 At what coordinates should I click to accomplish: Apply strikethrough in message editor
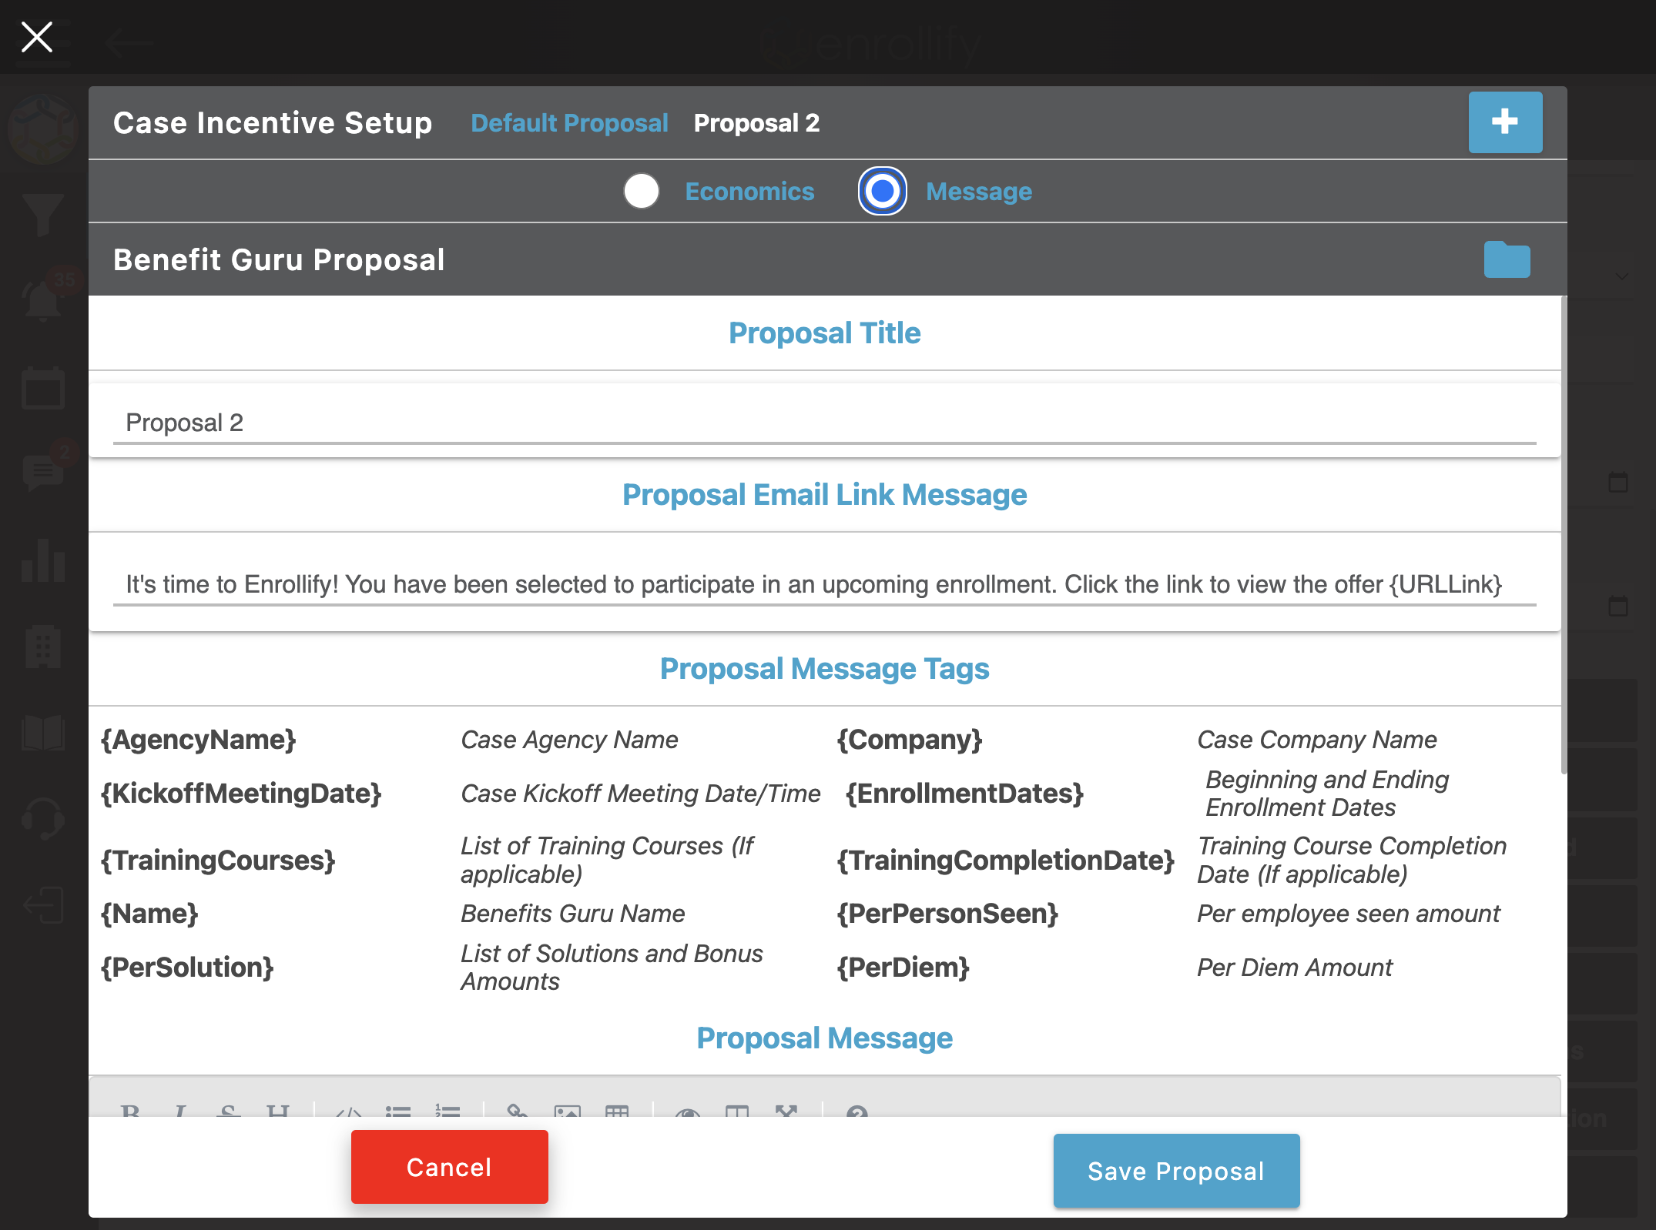coord(229,1111)
